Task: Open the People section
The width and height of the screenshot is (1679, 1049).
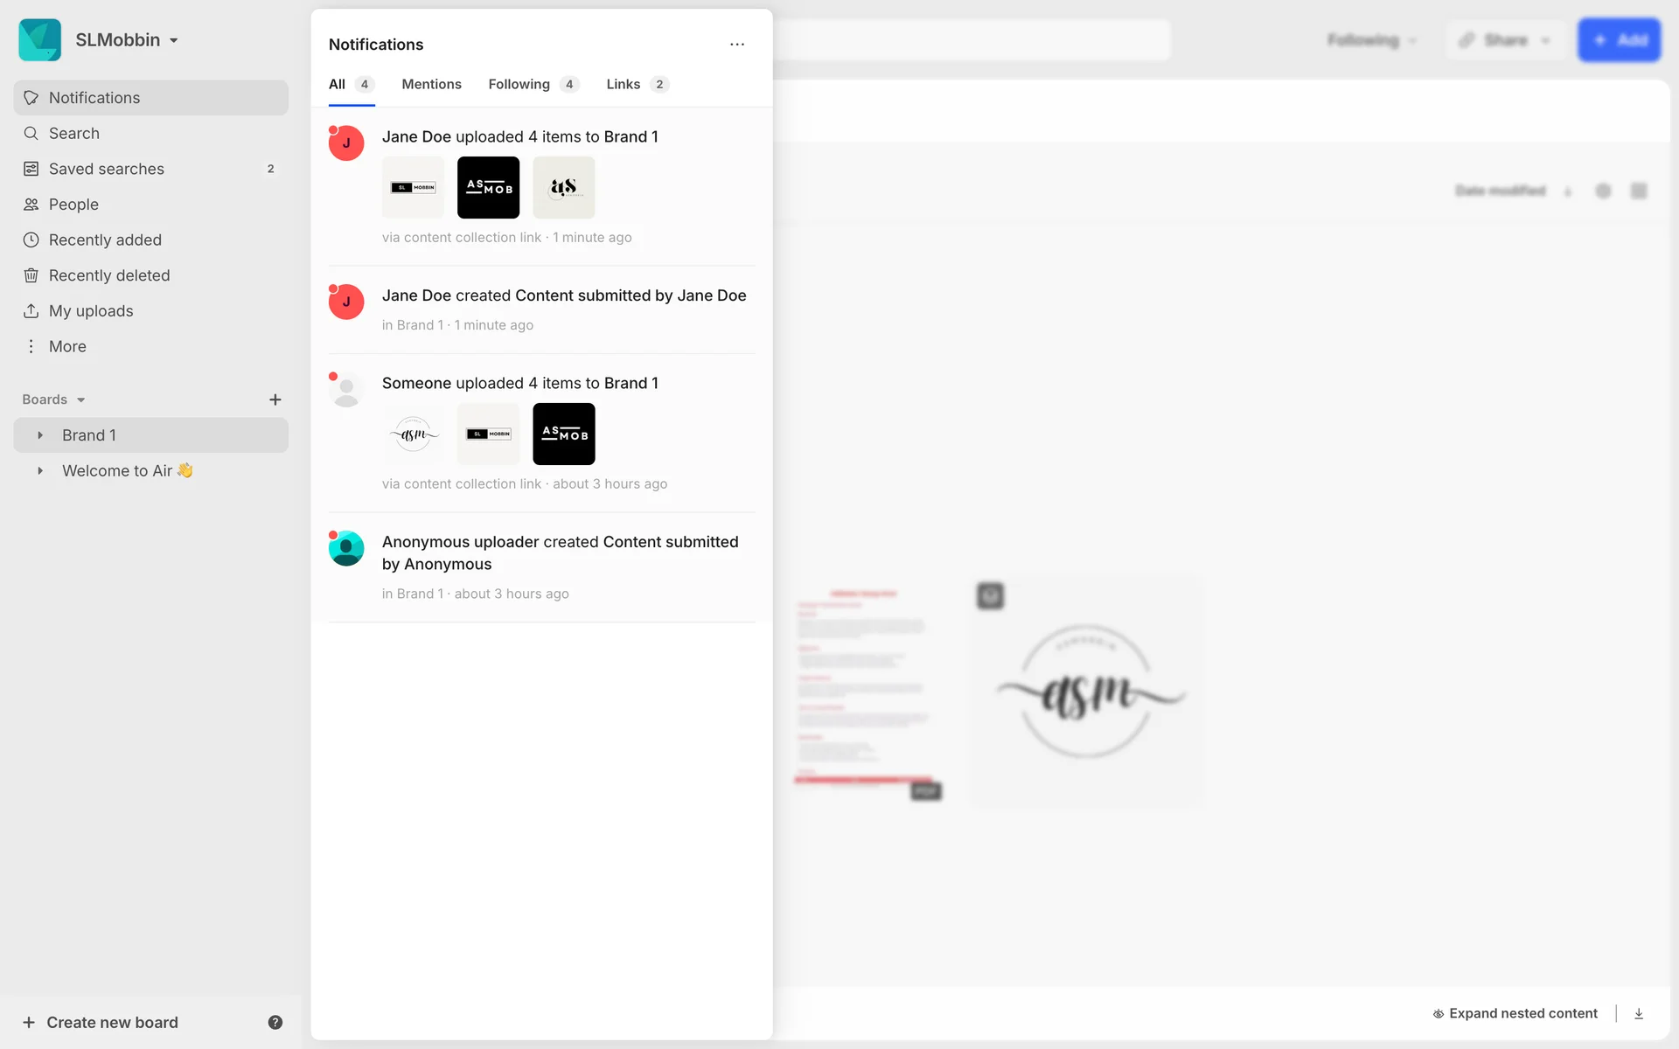Action: pos(73,205)
